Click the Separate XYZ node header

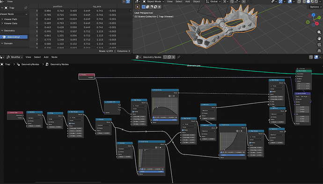112,102
